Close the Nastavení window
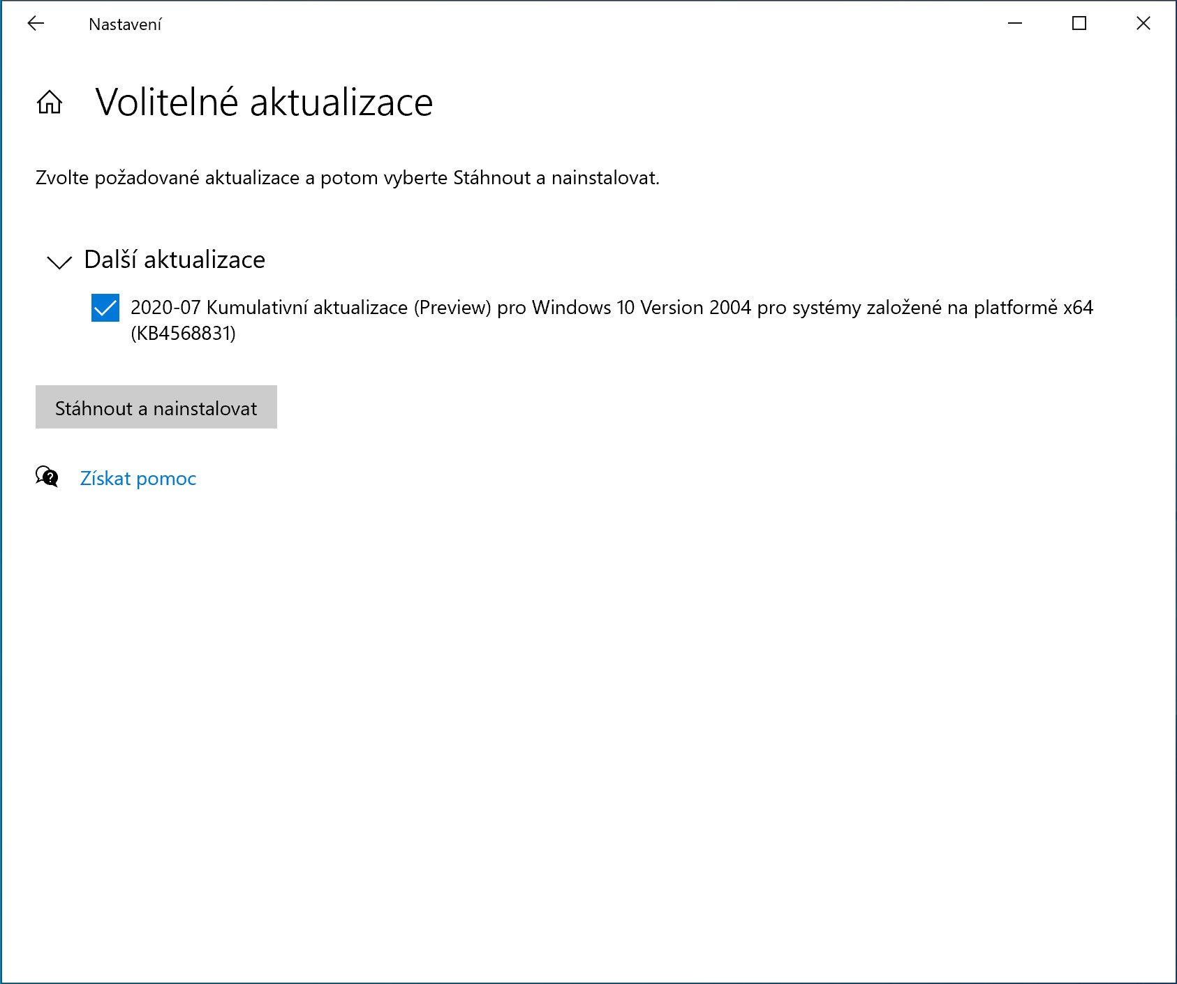The height and width of the screenshot is (984, 1177). point(1143,24)
